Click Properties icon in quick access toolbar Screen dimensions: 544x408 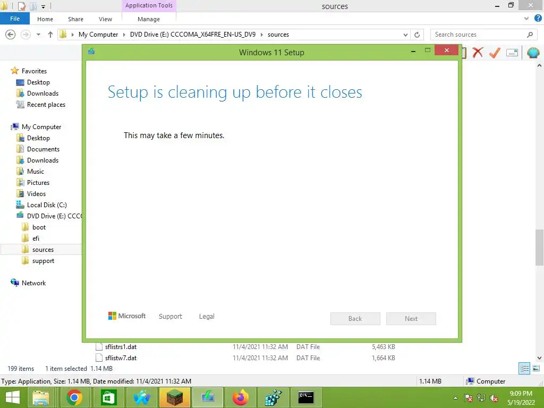coord(21,6)
